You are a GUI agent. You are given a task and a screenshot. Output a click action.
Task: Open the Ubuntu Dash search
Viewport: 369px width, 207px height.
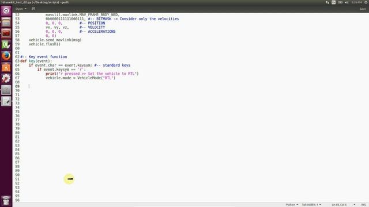(6, 11)
